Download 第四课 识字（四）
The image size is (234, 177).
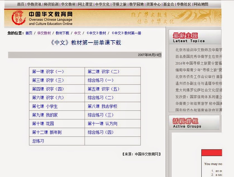[x=48, y=89]
